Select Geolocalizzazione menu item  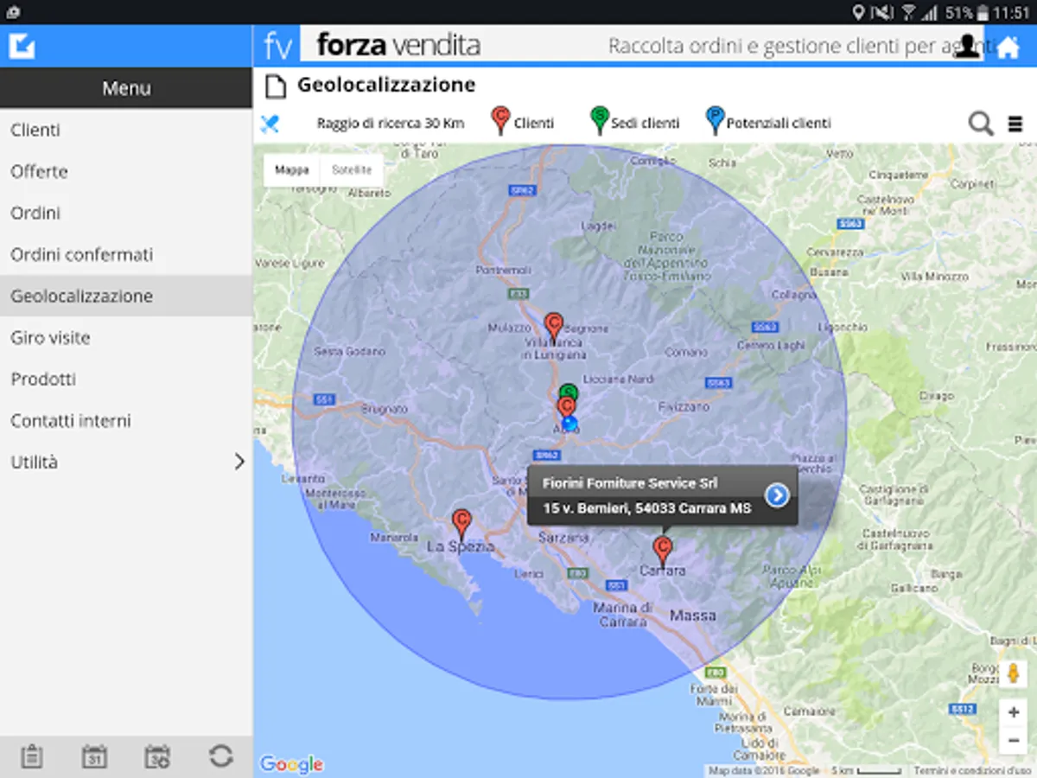(126, 296)
